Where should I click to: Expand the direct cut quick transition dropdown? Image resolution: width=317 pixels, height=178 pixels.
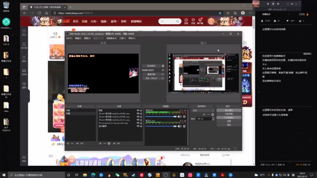(153, 74)
